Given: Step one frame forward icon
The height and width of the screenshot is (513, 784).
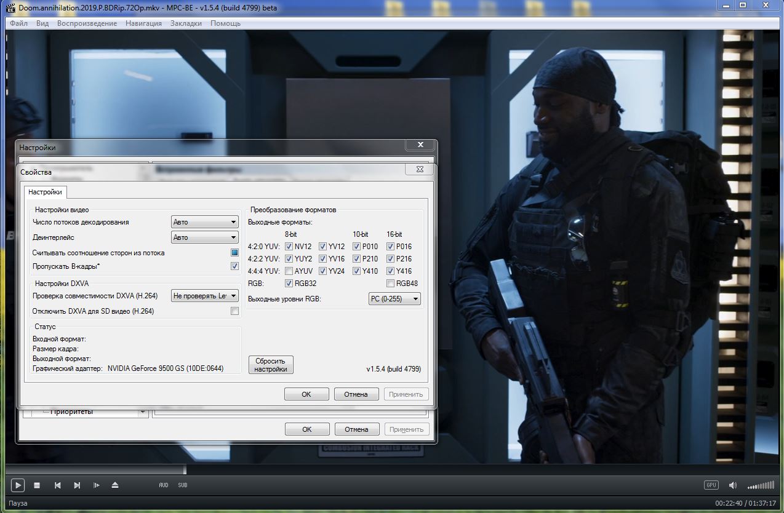Looking at the screenshot, I should click(97, 485).
